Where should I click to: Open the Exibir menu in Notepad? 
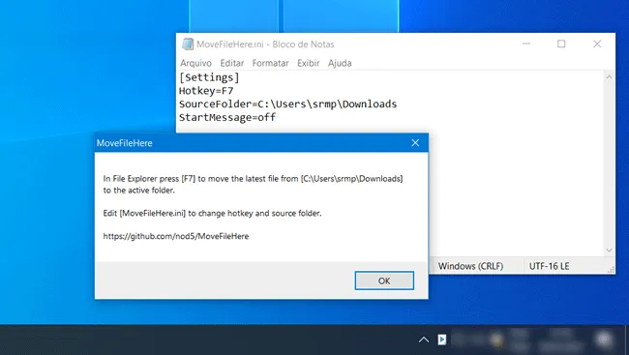pos(309,63)
